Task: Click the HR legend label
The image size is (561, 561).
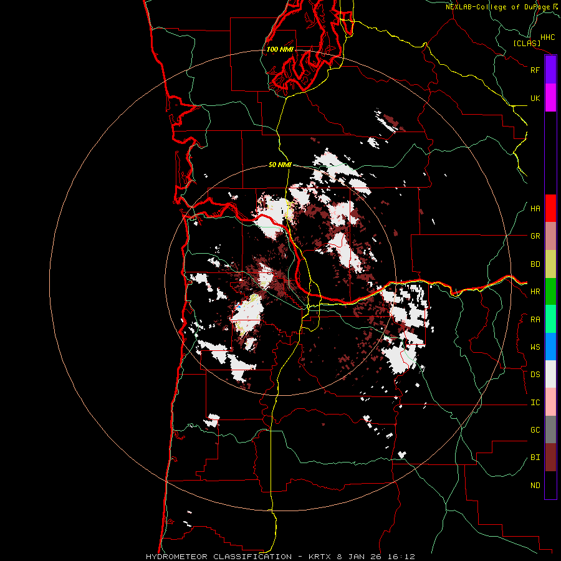Action: 535,292
